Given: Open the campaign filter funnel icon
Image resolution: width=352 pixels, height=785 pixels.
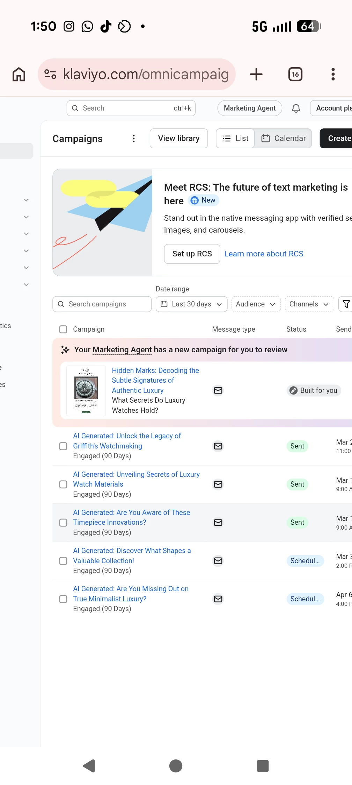Looking at the screenshot, I should coord(346,304).
